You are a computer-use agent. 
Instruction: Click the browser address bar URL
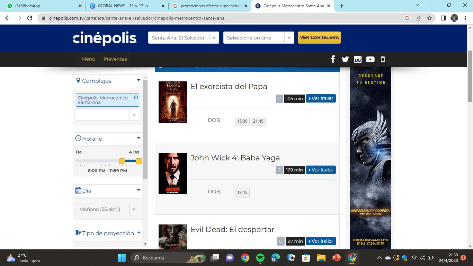click(137, 18)
